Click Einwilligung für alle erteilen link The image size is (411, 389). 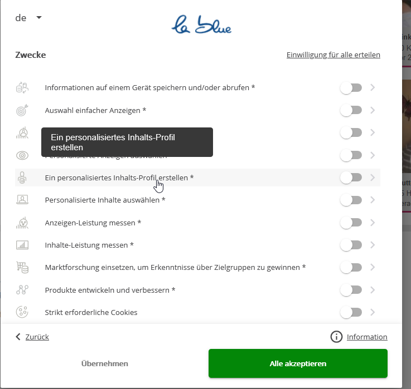(x=333, y=55)
